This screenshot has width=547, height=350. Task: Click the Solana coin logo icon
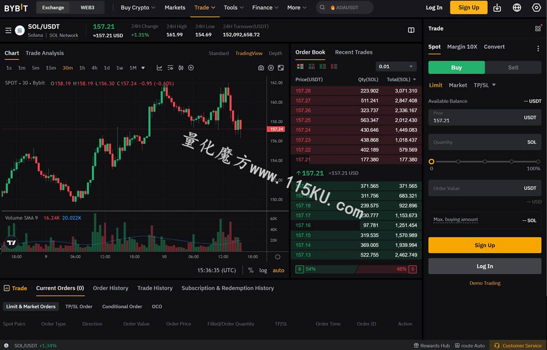click(20, 30)
